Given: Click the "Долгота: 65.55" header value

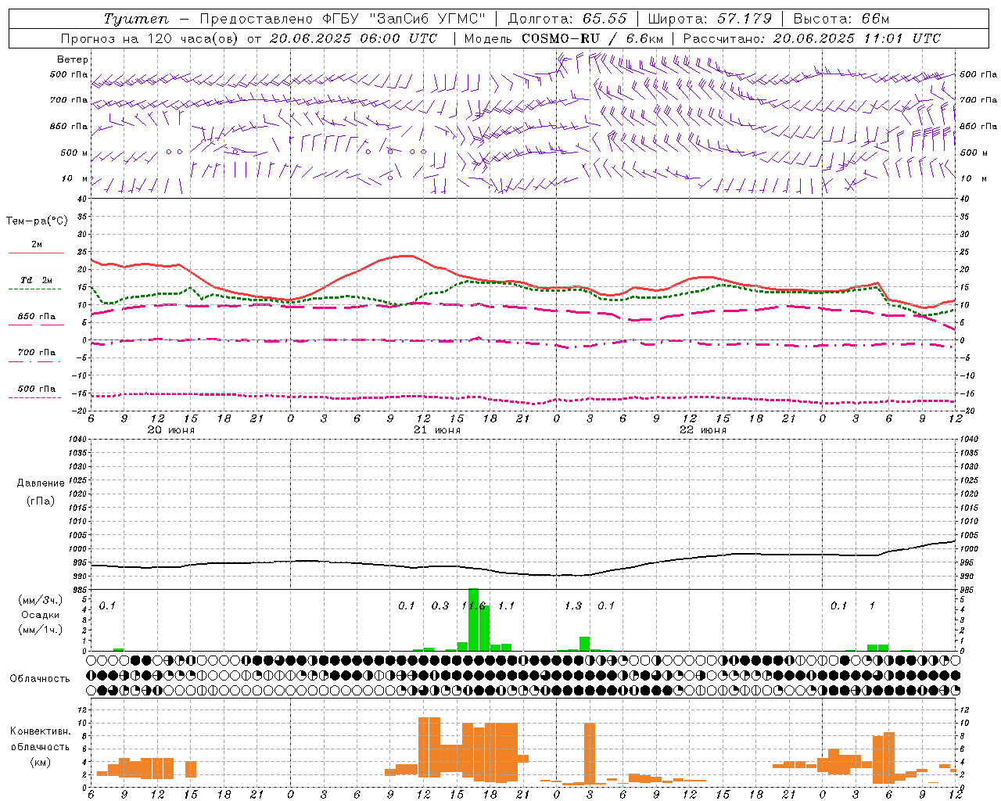Looking at the screenshot, I should pos(567,19).
